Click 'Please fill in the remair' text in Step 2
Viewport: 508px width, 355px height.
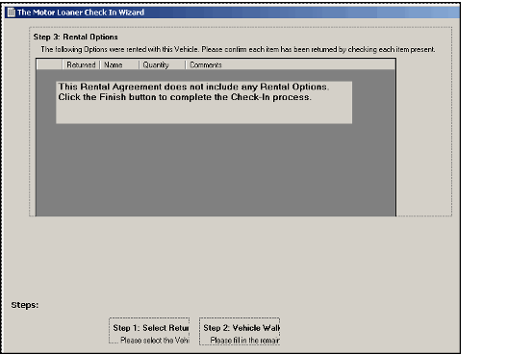click(x=245, y=341)
